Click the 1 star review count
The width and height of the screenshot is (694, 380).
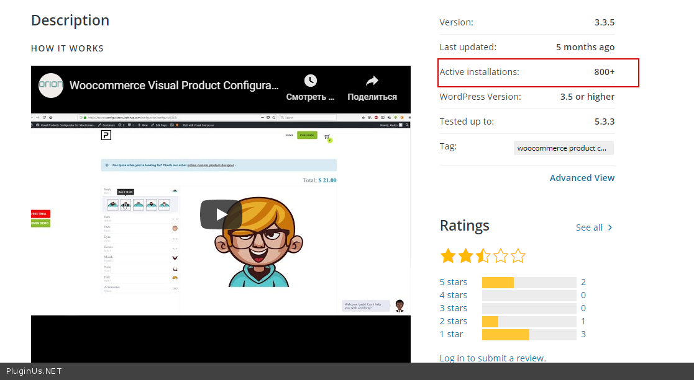tap(583, 334)
